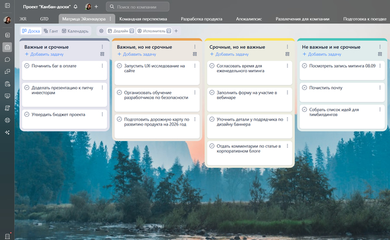390x240 pixels.
Task: Open options menu of "Важные и срочные" column
Action: 102,47
